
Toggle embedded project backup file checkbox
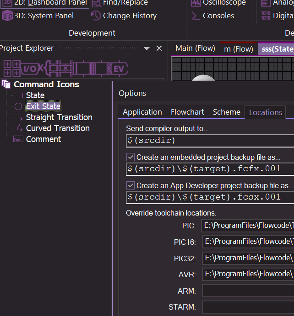click(131, 157)
